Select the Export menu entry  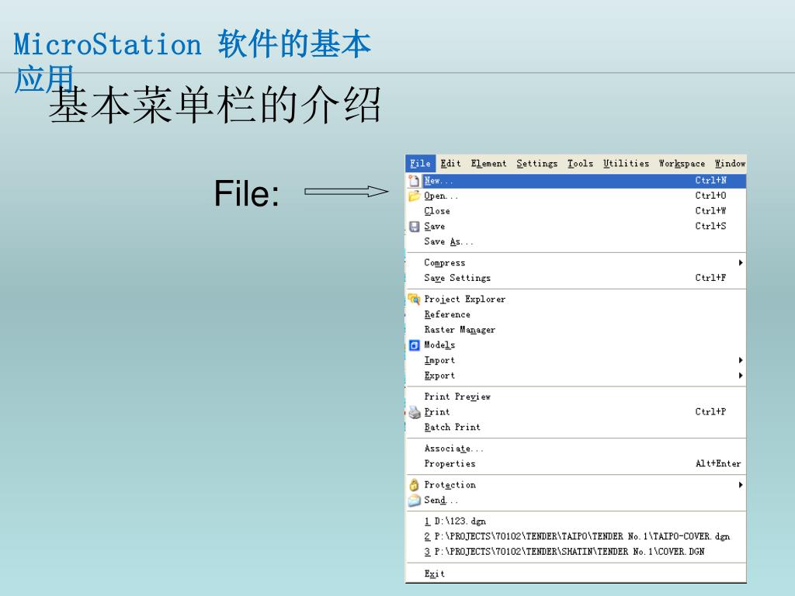(x=576, y=376)
